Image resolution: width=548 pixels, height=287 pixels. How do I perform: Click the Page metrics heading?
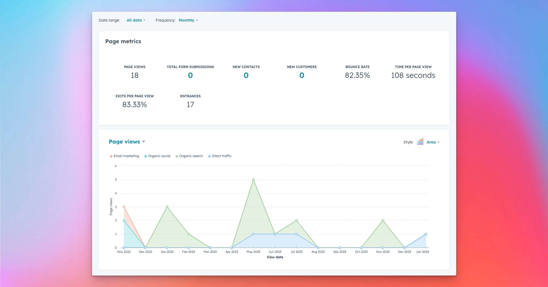click(123, 41)
